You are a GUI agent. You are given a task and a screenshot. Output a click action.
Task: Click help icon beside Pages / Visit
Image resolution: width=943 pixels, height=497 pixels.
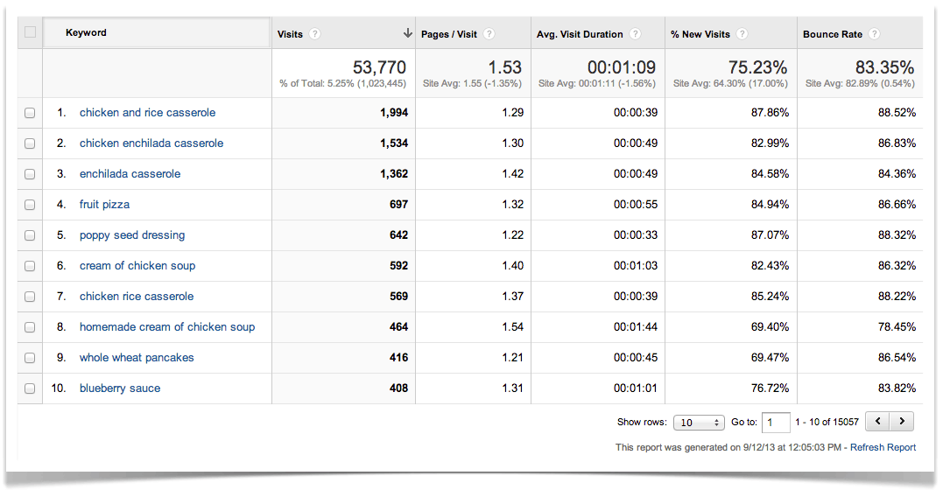[x=489, y=34]
